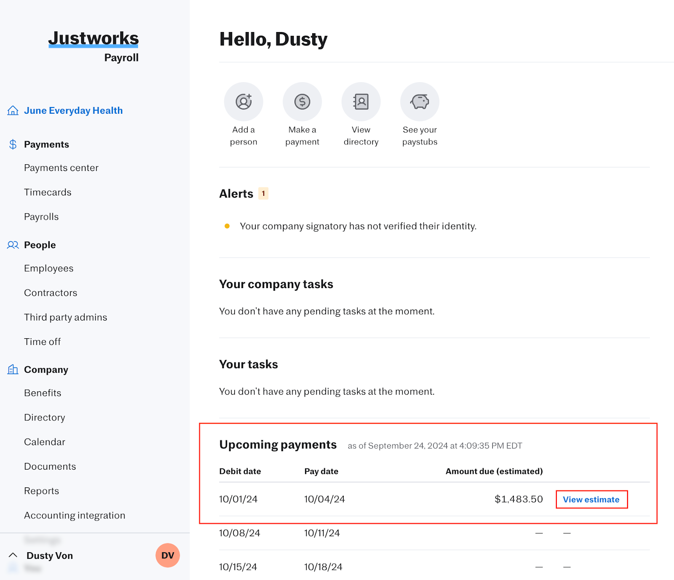Click the Company building icon
Image resolution: width=674 pixels, height=580 pixels.
[x=13, y=369]
